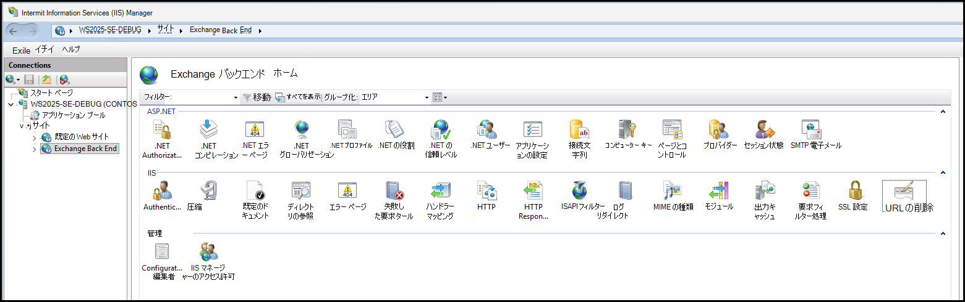Open コンピューター キー icon
The image size is (965, 302).
pyautogui.click(x=626, y=129)
